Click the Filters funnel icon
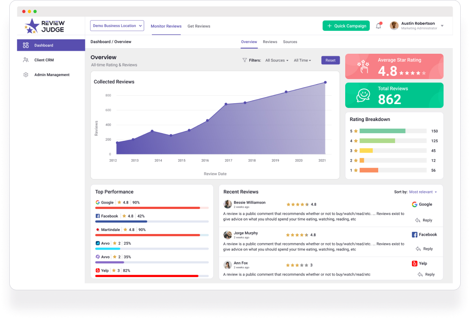The width and height of the screenshot is (470, 319). tap(245, 60)
